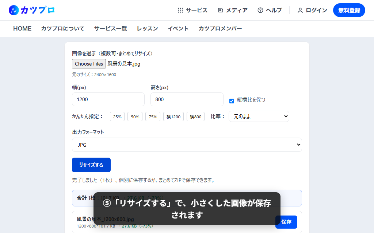This screenshot has width=374, height=233.
Task: Click the 完了しました status message
Action: click(143, 180)
